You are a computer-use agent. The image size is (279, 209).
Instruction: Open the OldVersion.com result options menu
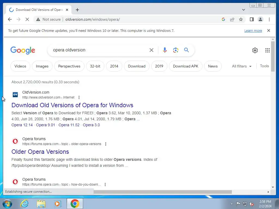pos(79,97)
